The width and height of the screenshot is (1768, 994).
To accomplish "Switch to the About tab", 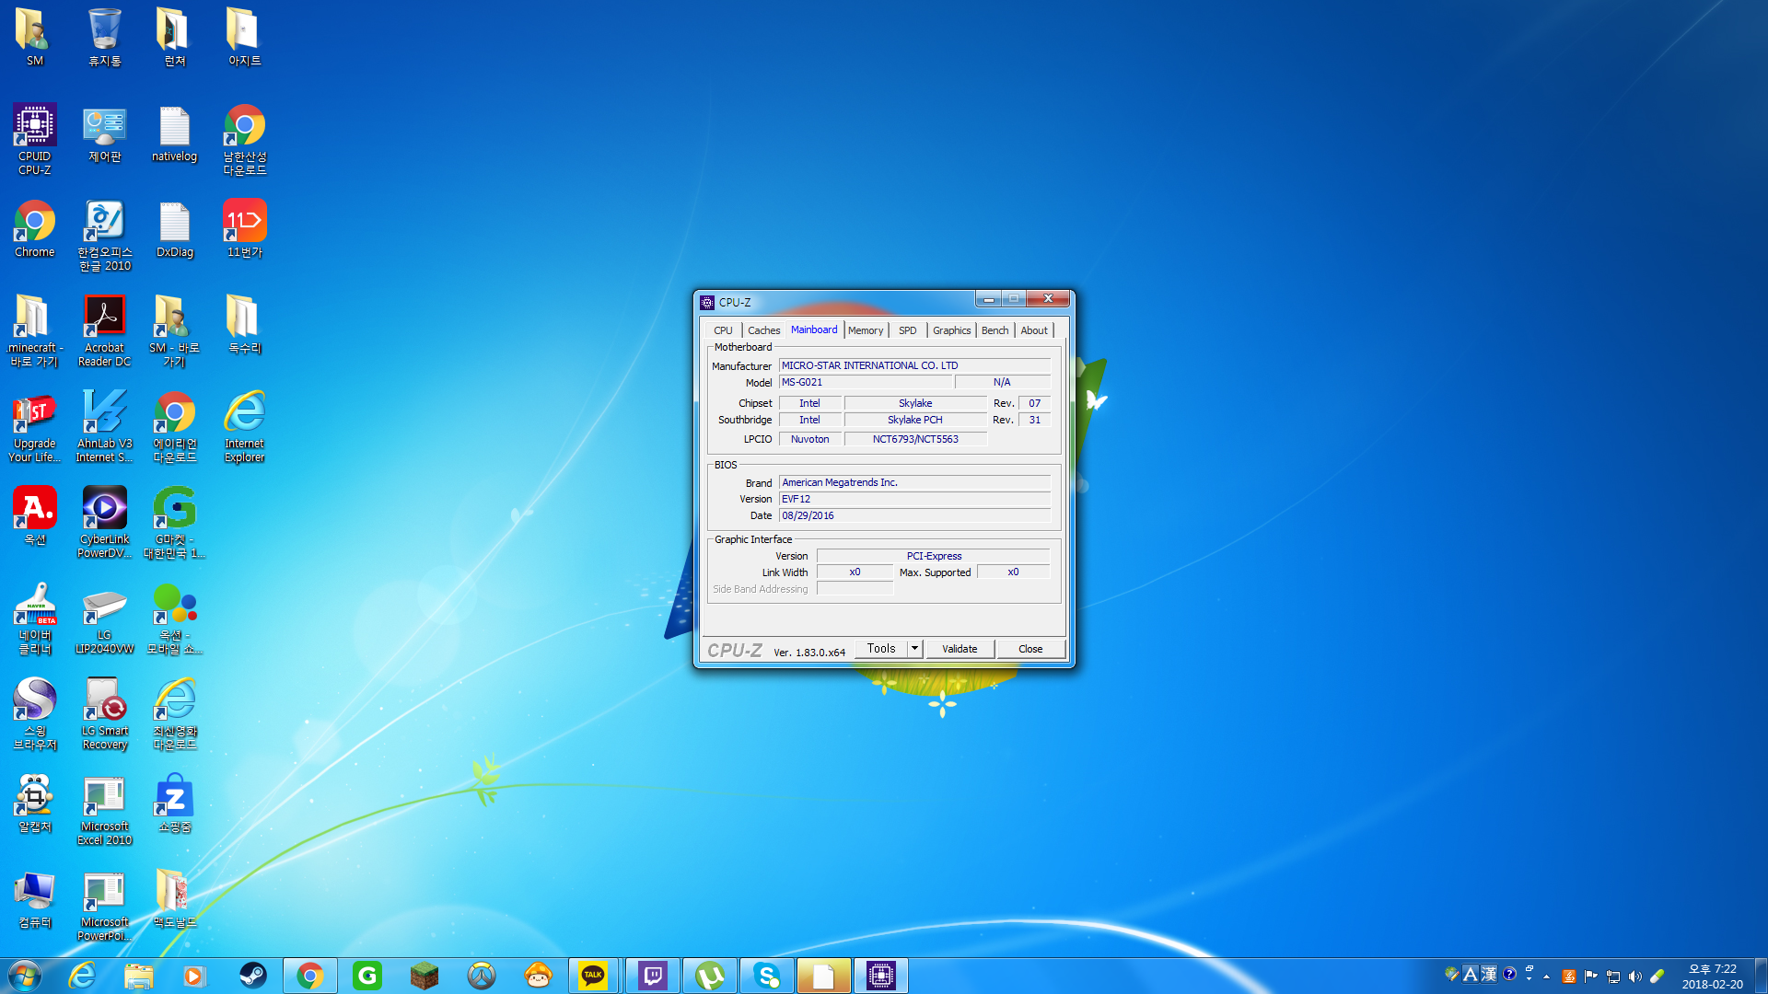I will point(1034,330).
